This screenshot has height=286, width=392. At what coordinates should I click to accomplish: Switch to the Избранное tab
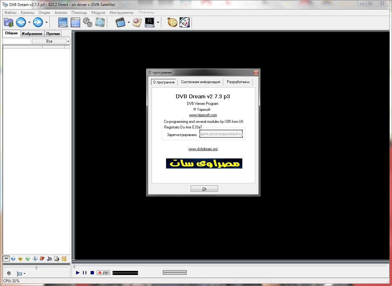32,33
